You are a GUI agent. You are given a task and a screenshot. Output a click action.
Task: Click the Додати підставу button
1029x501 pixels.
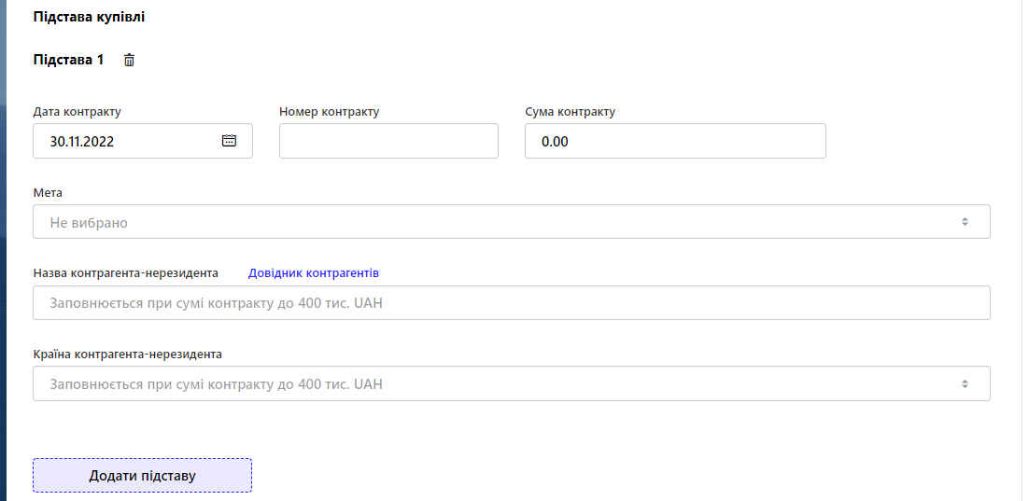[x=143, y=476]
